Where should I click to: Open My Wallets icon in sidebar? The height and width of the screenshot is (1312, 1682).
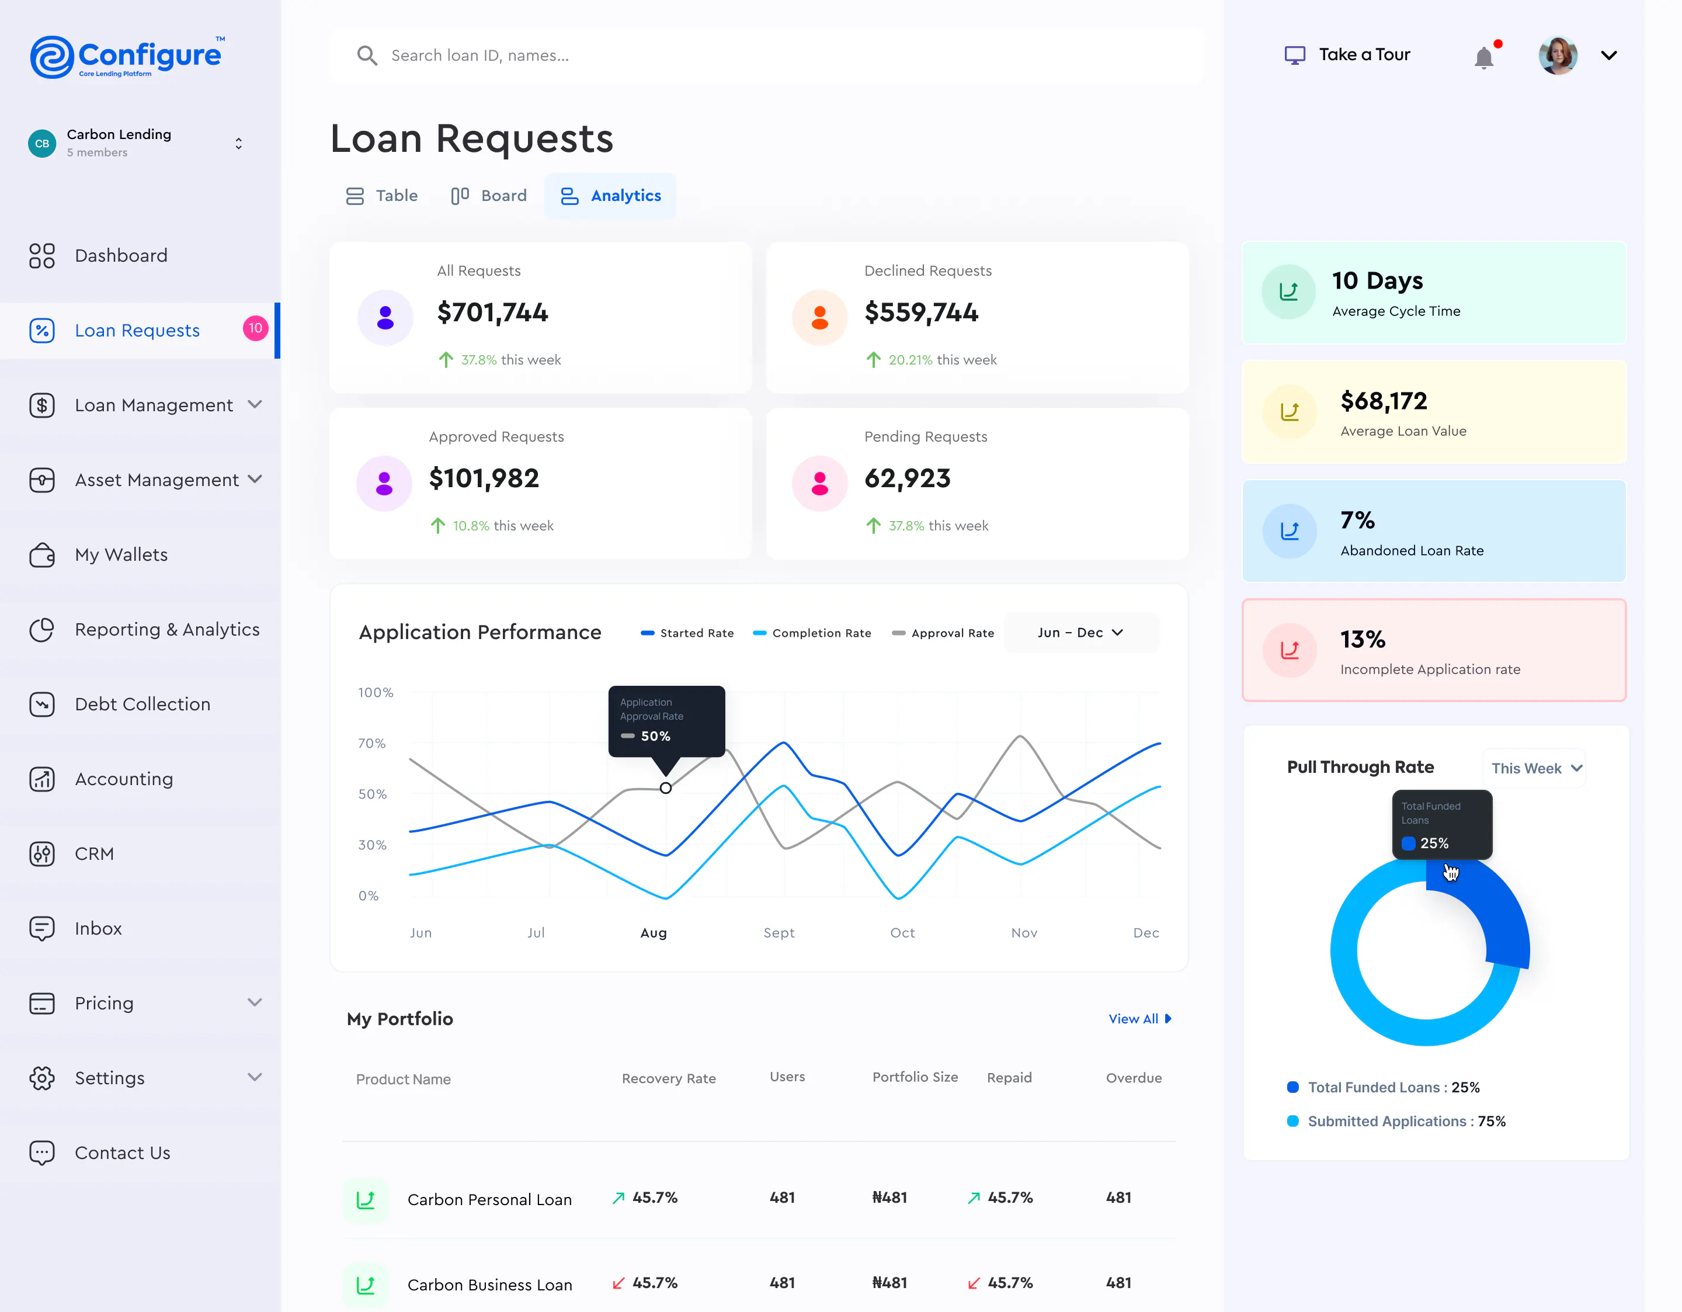41,555
